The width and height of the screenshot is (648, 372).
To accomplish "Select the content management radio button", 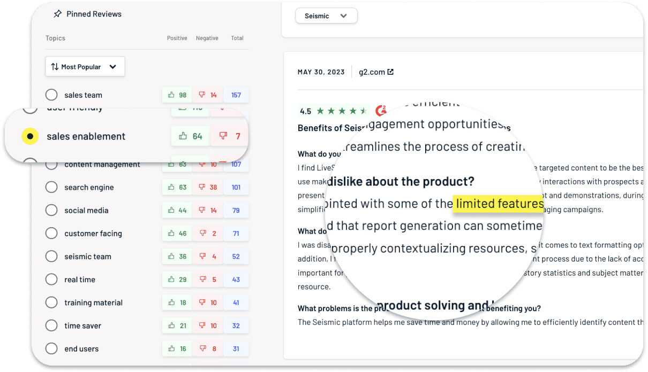I will coord(51,165).
